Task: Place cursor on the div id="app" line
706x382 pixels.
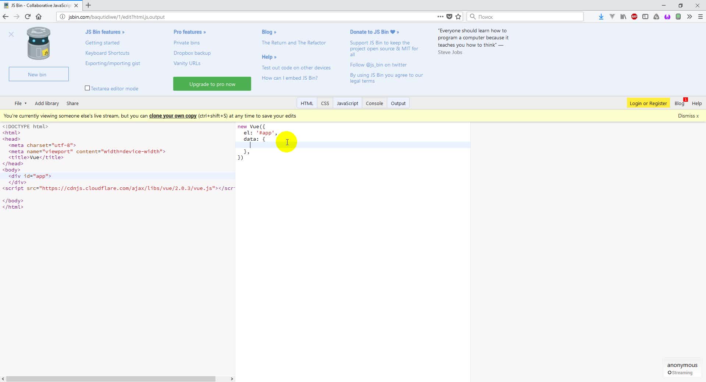Action: click(118, 176)
